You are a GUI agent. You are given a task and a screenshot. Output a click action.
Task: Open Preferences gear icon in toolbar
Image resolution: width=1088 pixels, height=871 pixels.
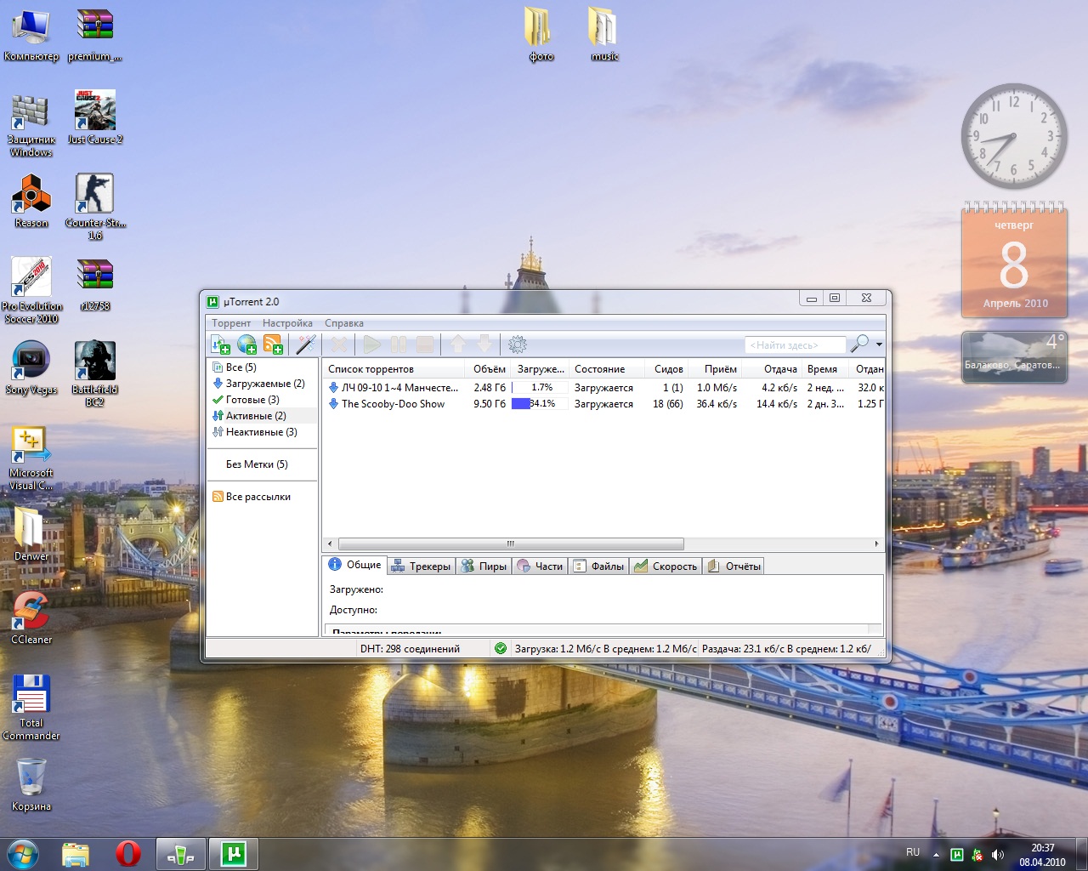pos(517,344)
